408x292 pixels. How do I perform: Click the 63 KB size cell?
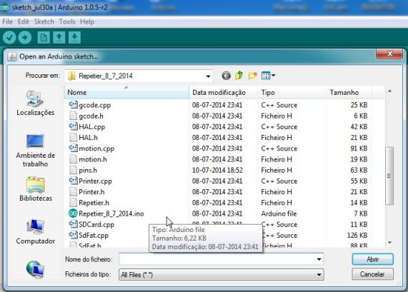click(x=359, y=170)
